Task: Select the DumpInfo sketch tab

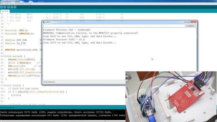Action: click(5, 11)
